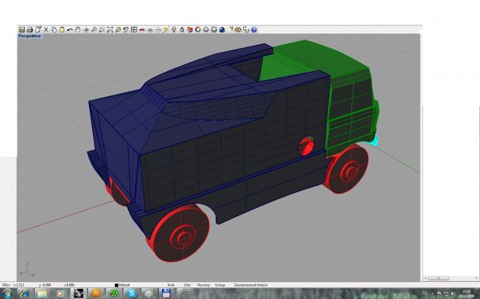The height and width of the screenshot is (299, 480).
Task: Click the Lock objects padlock icon
Action: pyautogui.click(x=182, y=30)
